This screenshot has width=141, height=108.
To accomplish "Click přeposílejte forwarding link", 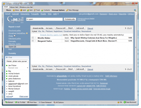I will coord(62,76).
